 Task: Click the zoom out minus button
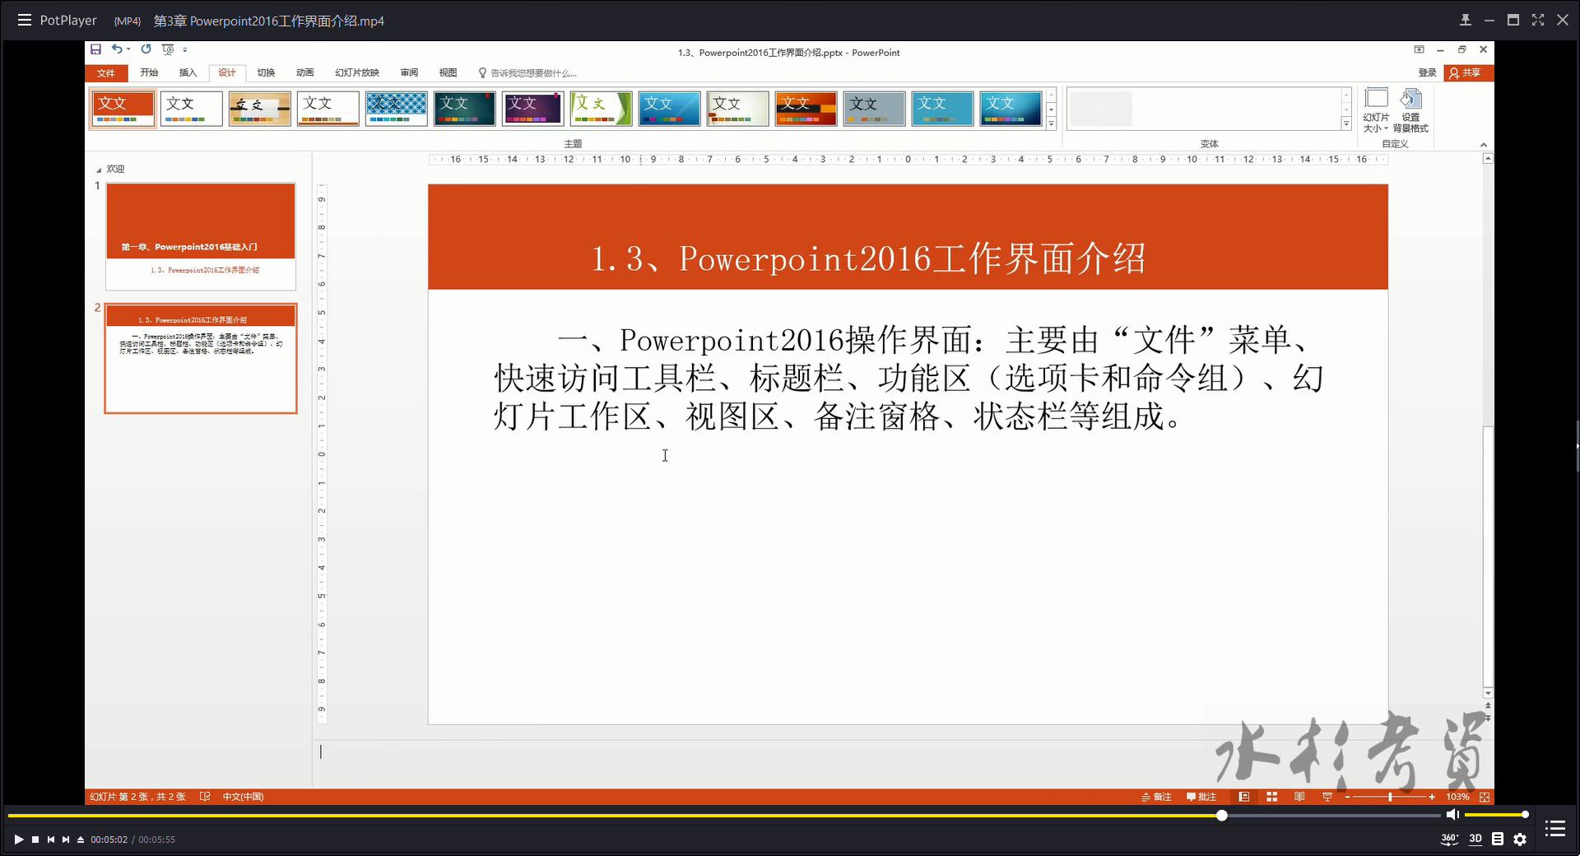pyautogui.click(x=1347, y=797)
